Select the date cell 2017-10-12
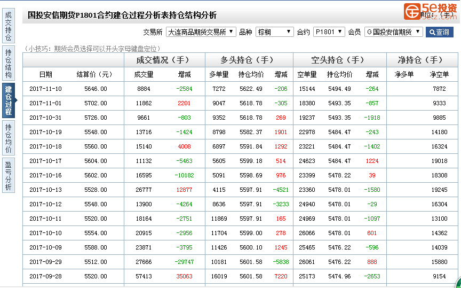 [45, 204]
